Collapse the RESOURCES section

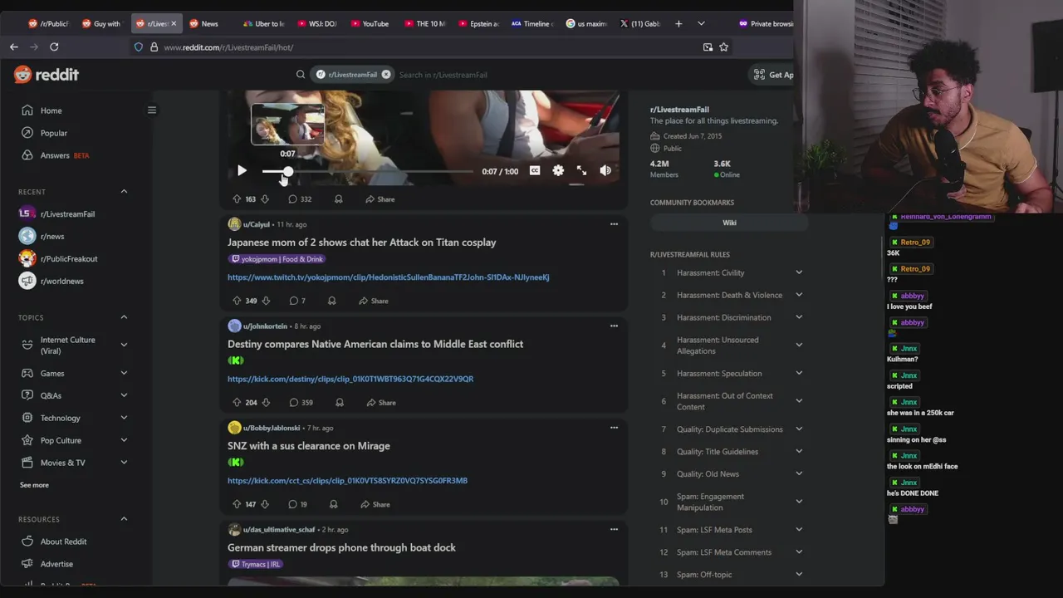(124, 519)
